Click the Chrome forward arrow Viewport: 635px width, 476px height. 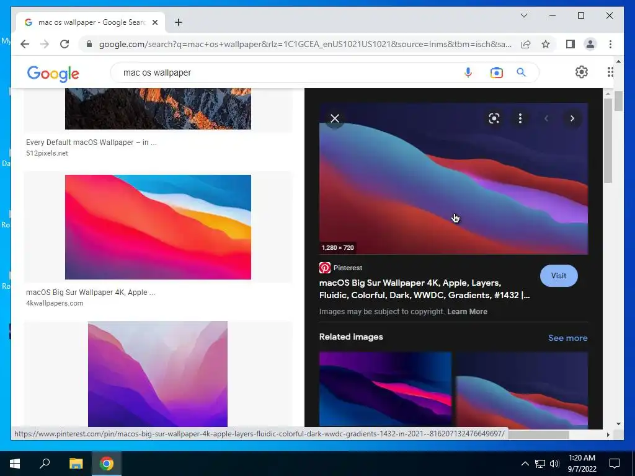[45, 44]
